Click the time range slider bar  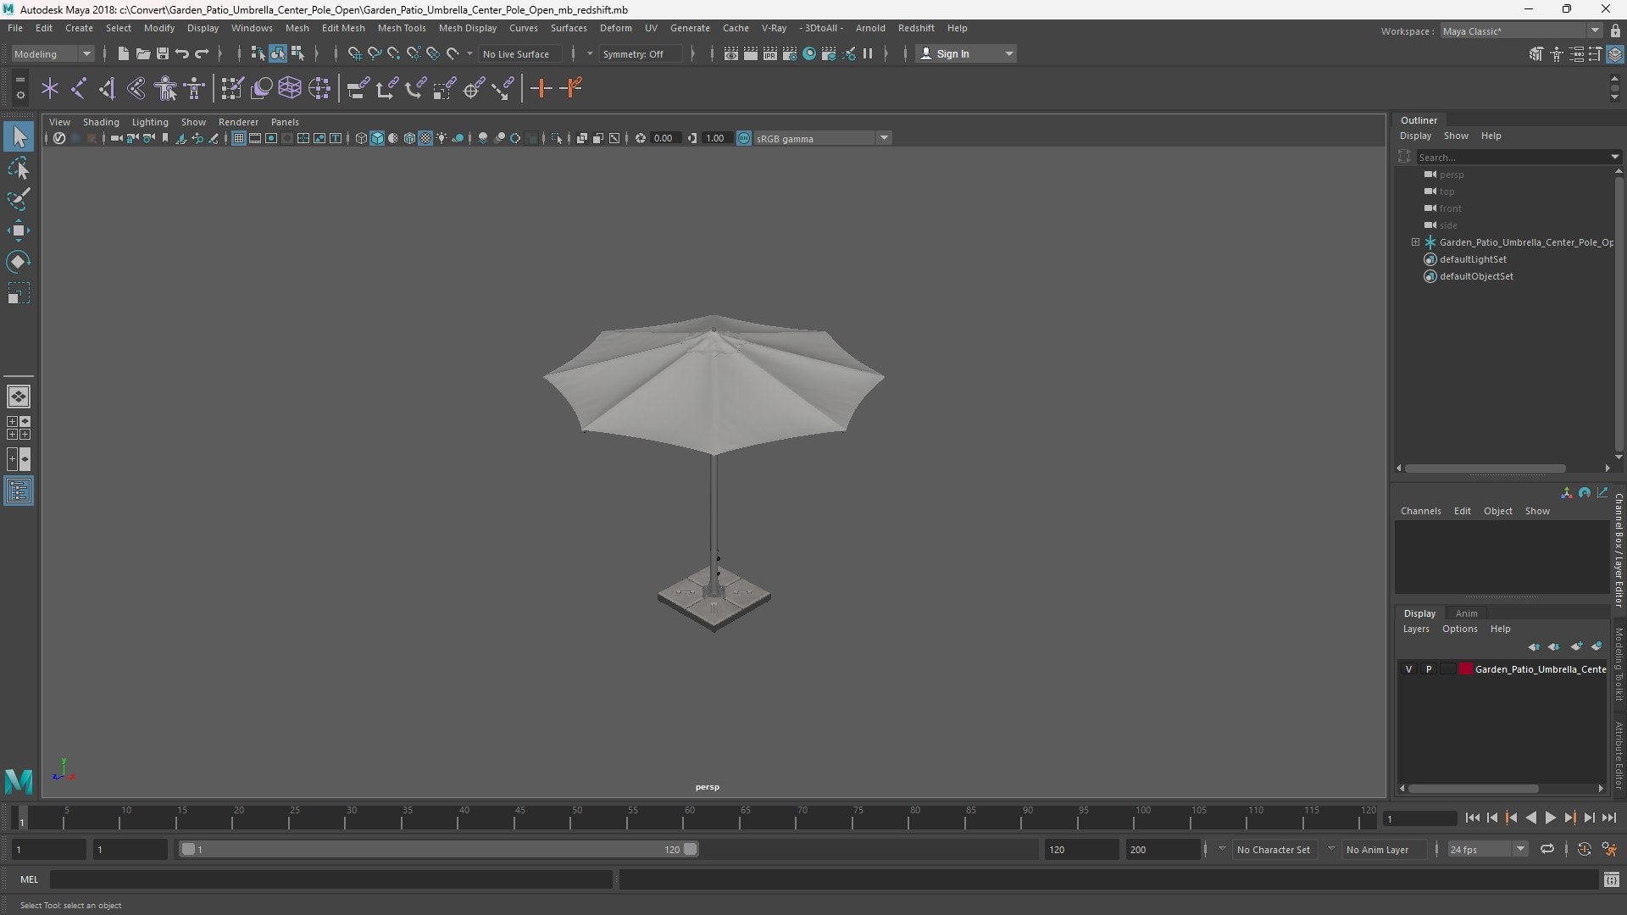[x=439, y=849]
